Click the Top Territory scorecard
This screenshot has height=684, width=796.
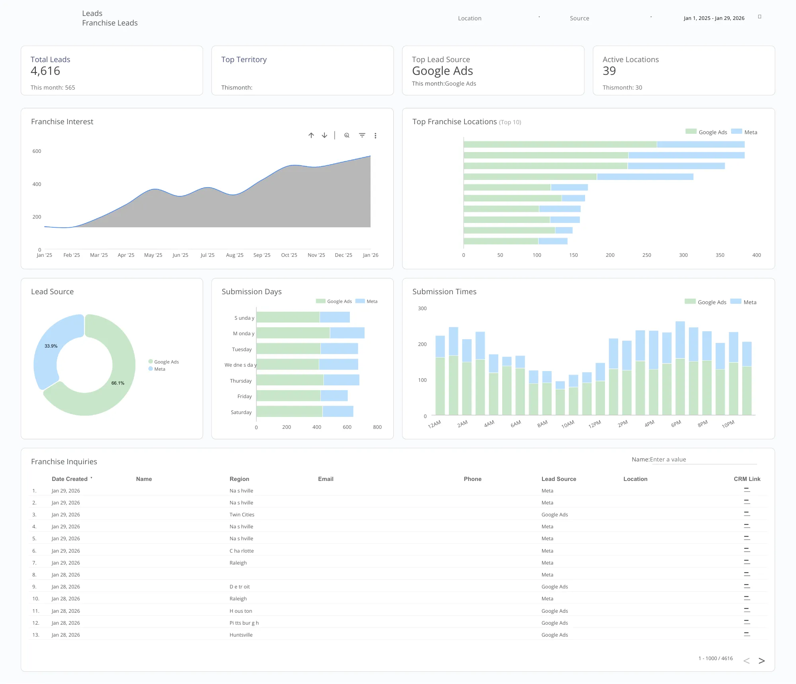point(302,70)
